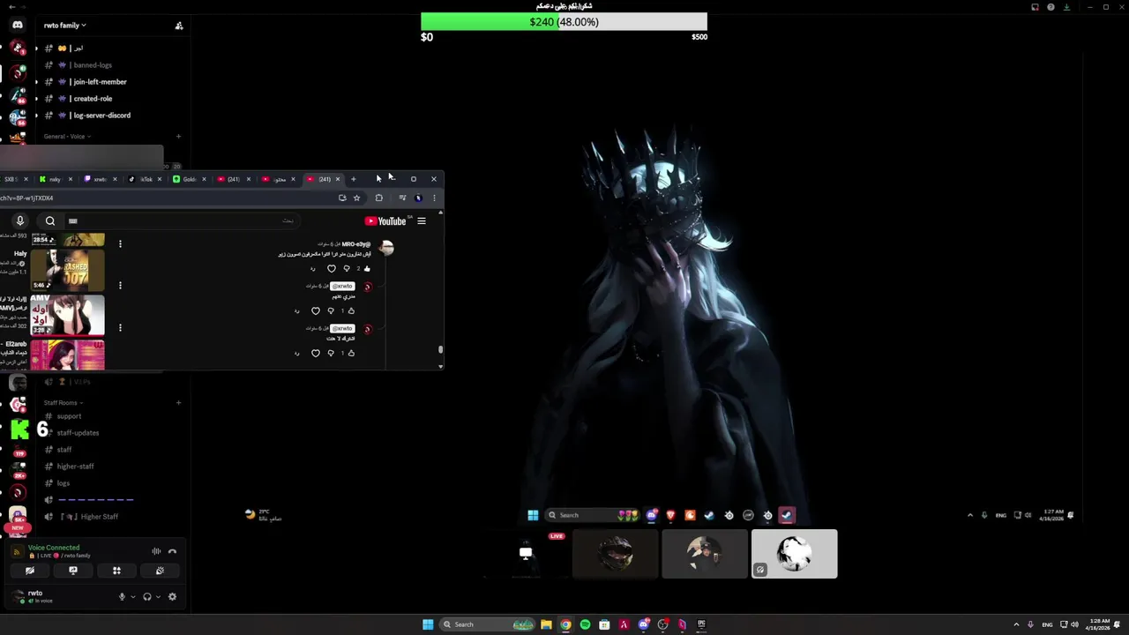The image size is (1129, 635).
Task: Open the soundboard button
Action: (x=160, y=571)
